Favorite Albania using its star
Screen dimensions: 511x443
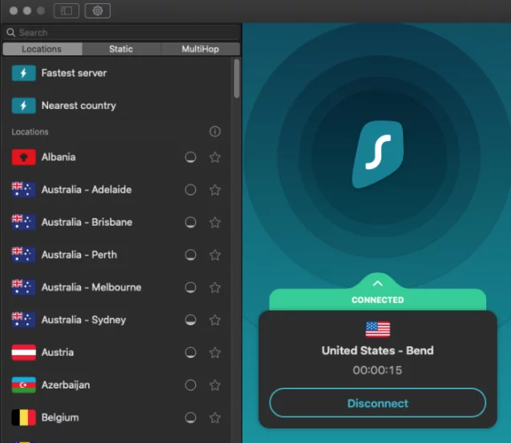point(215,158)
